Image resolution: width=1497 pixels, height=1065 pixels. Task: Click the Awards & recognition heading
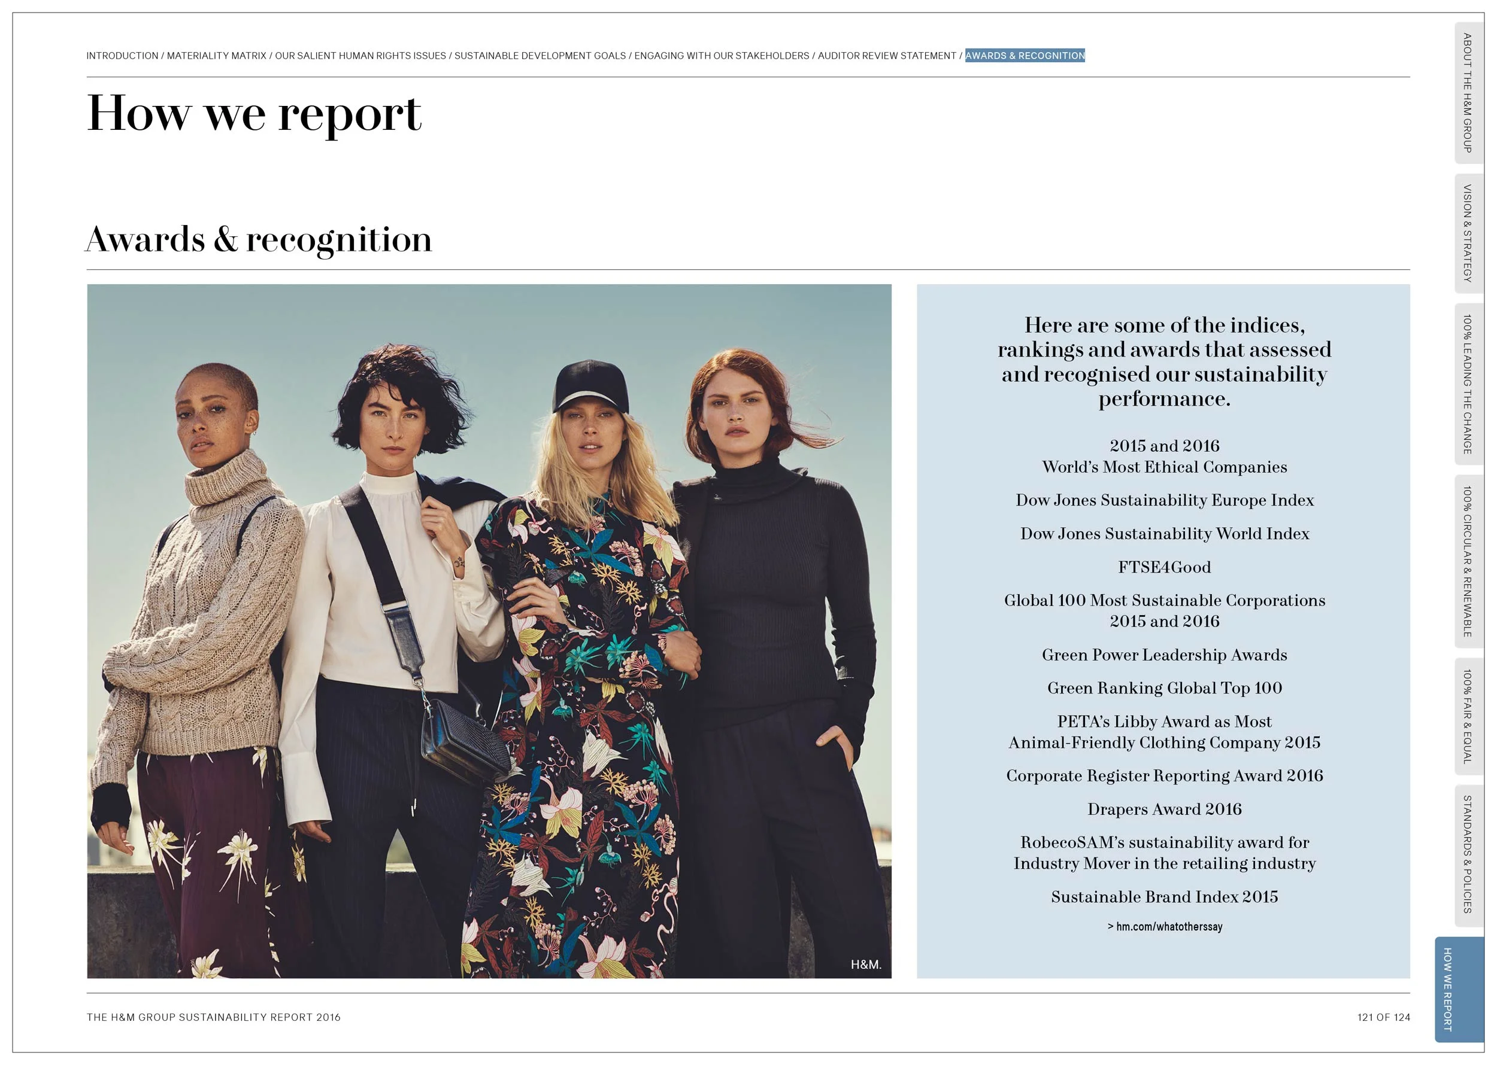(259, 239)
